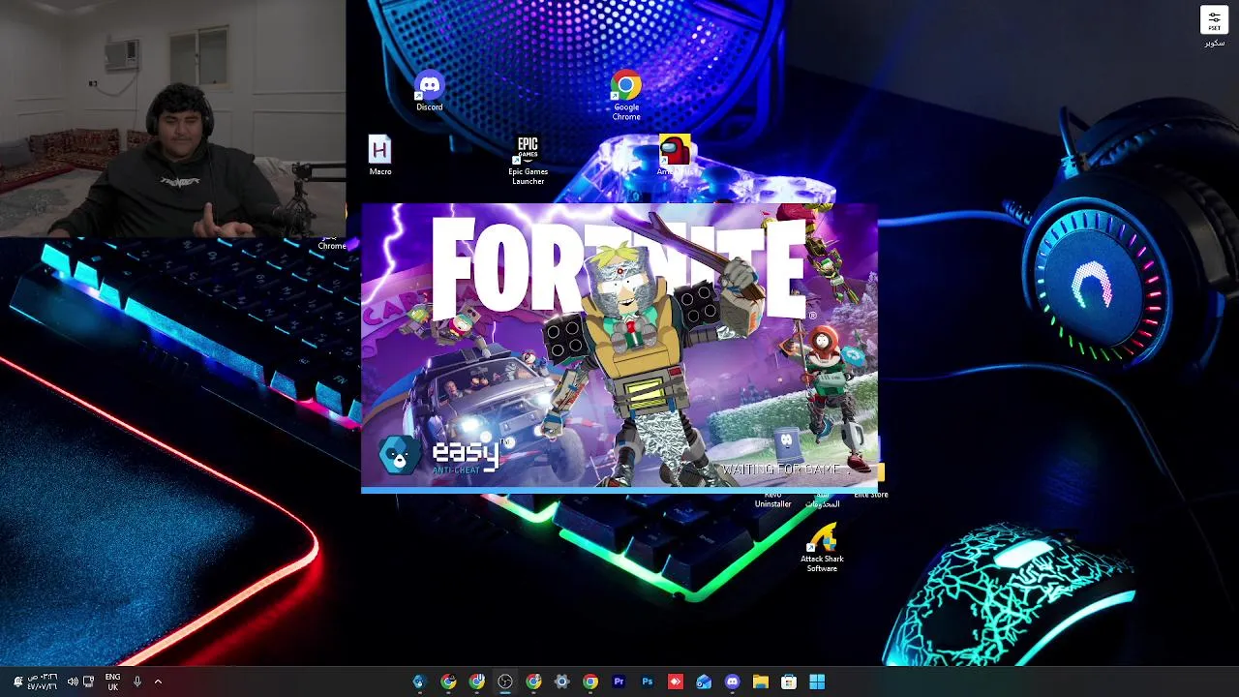The image size is (1239, 697).
Task: Click the network tray icon
Action: 89,682
